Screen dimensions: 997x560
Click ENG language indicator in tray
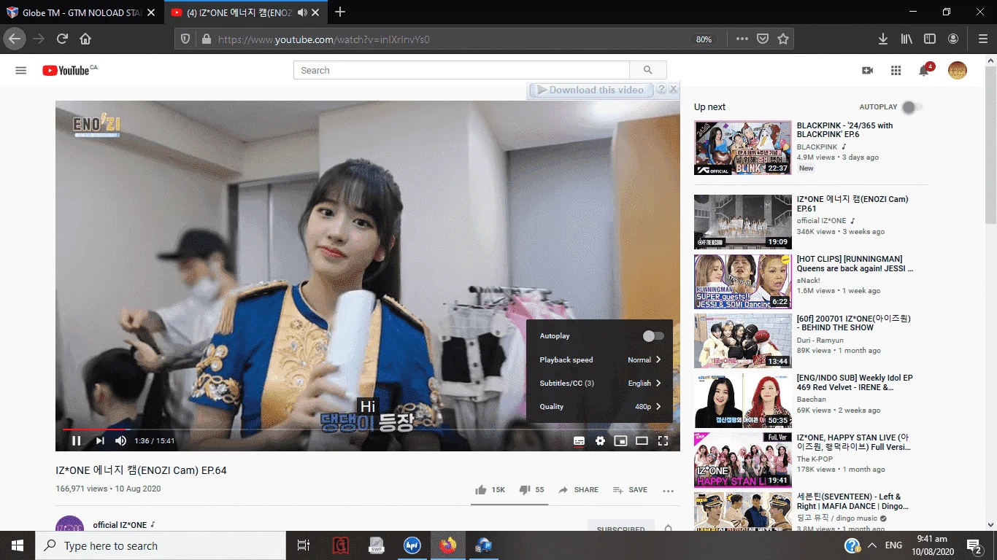(x=893, y=545)
